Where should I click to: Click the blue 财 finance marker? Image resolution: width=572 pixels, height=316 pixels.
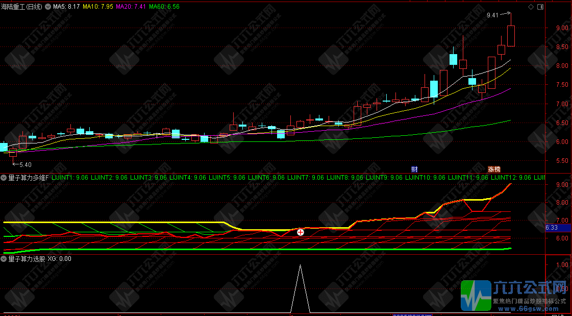pos(414,169)
